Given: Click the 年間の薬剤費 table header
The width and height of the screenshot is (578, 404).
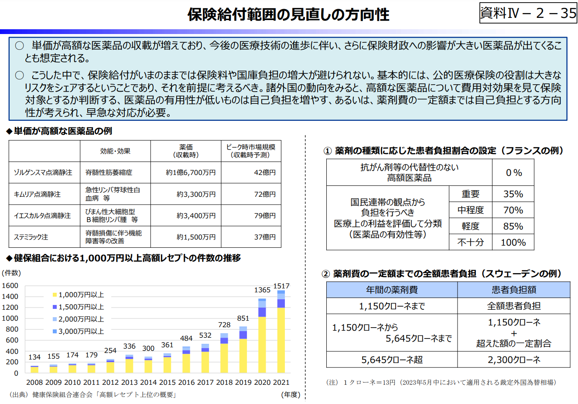Looking at the screenshot, I should (391, 290).
